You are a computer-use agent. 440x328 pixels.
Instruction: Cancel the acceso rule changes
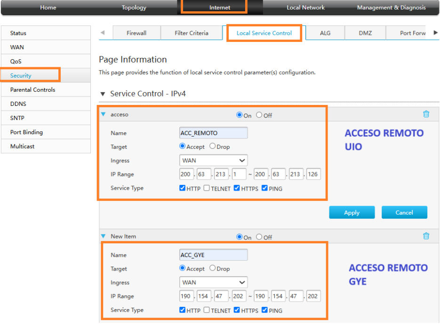[x=404, y=212]
